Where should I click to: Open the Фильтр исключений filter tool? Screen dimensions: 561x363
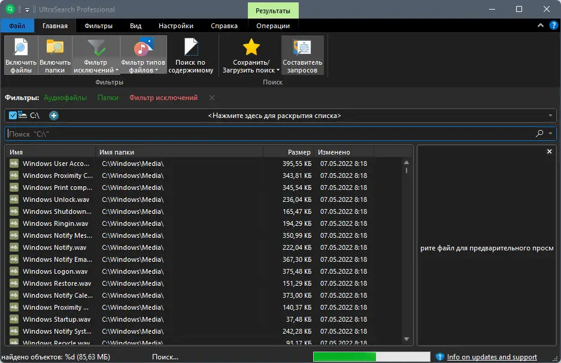pyautogui.click(x=96, y=55)
